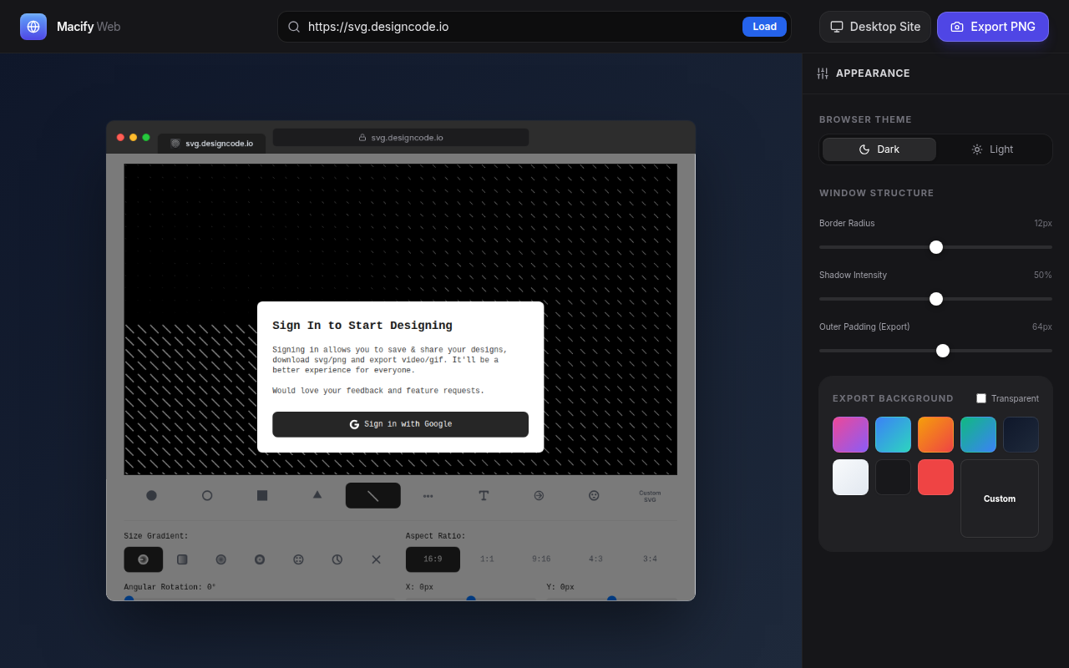Set aspect ratio to 16:9

(x=433, y=559)
